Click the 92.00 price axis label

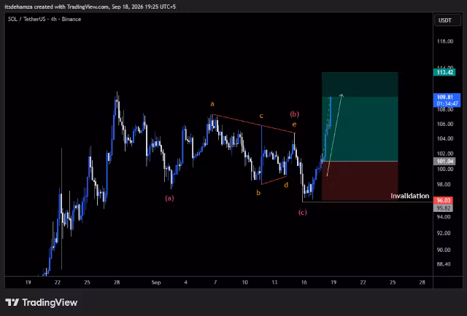click(445, 233)
